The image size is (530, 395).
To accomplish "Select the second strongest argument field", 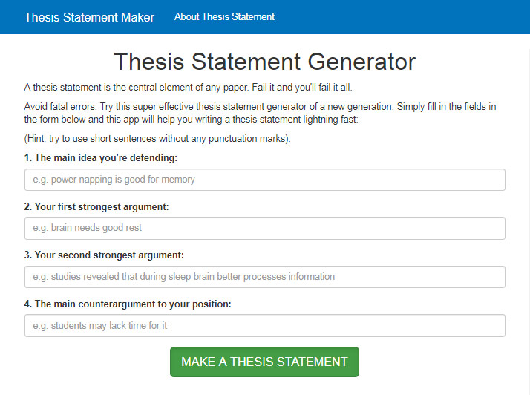I will click(x=264, y=277).
